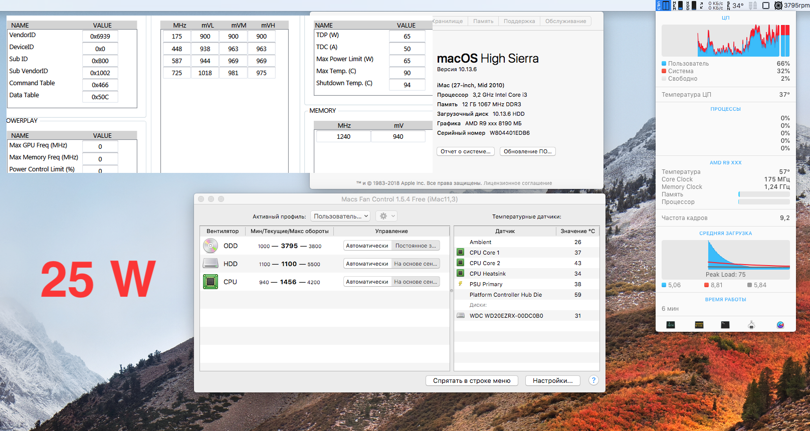810x431 pixels.
Task: Click the Средняя загрузка load graph
Action: [726, 260]
